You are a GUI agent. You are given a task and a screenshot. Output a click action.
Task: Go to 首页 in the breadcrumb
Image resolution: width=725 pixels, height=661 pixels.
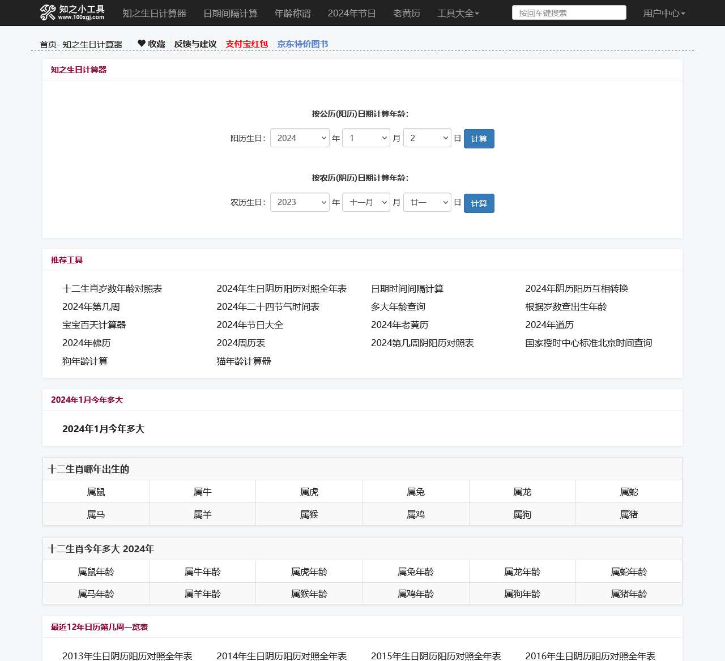click(48, 44)
